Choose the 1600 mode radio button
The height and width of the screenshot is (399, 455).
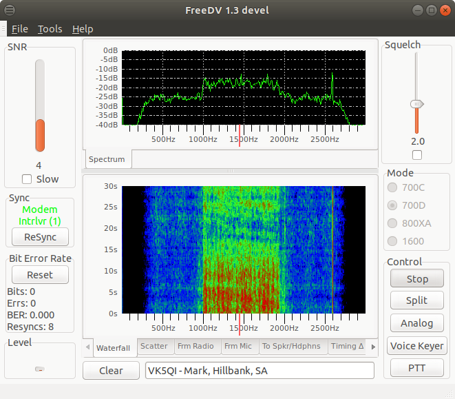(393, 241)
